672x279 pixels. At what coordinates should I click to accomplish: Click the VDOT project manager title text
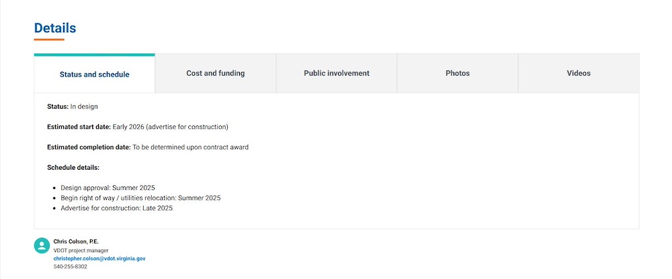click(81, 250)
